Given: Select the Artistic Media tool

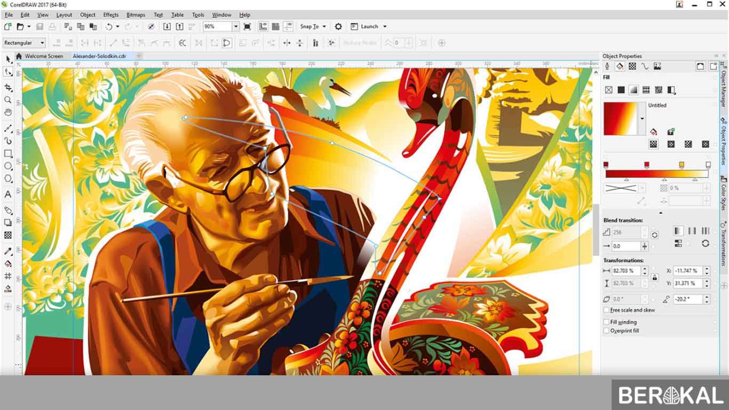Looking at the screenshot, I should point(8,141).
